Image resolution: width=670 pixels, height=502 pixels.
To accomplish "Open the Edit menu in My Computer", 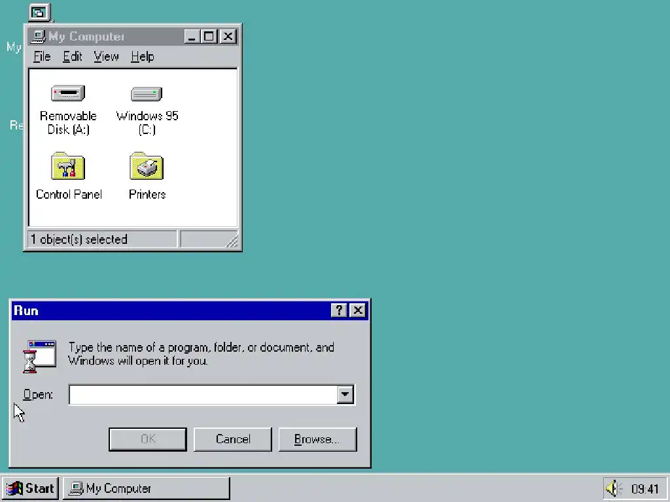I will coord(72,56).
